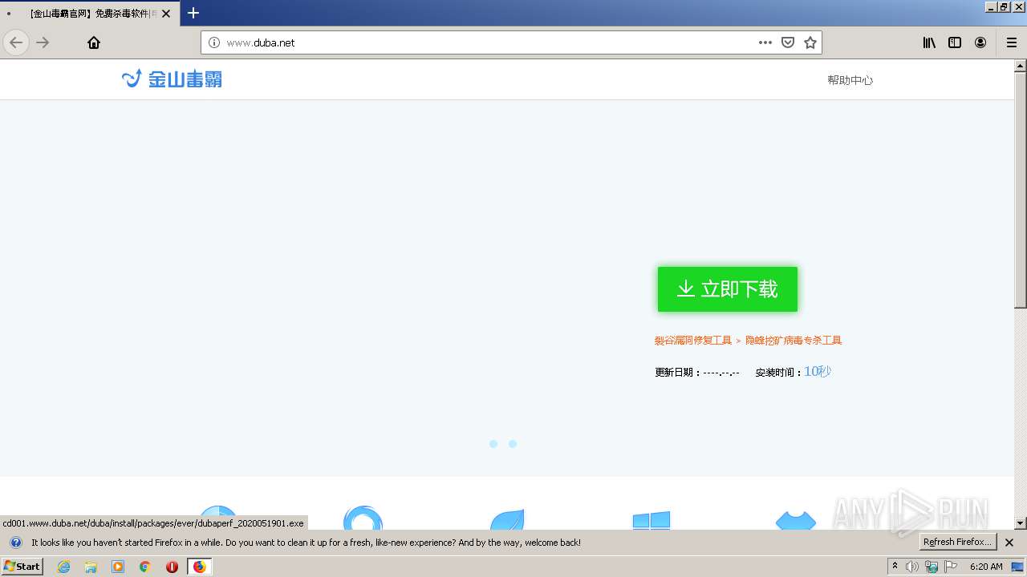
Task: Open a new tab with plus button
Action: point(193,13)
